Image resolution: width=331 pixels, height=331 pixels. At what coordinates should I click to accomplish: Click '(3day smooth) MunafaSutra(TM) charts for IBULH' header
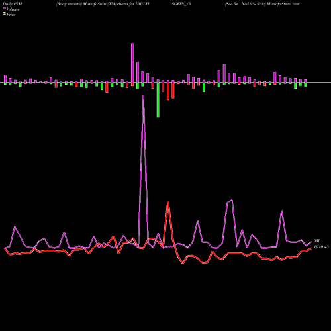(x=103, y=4)
